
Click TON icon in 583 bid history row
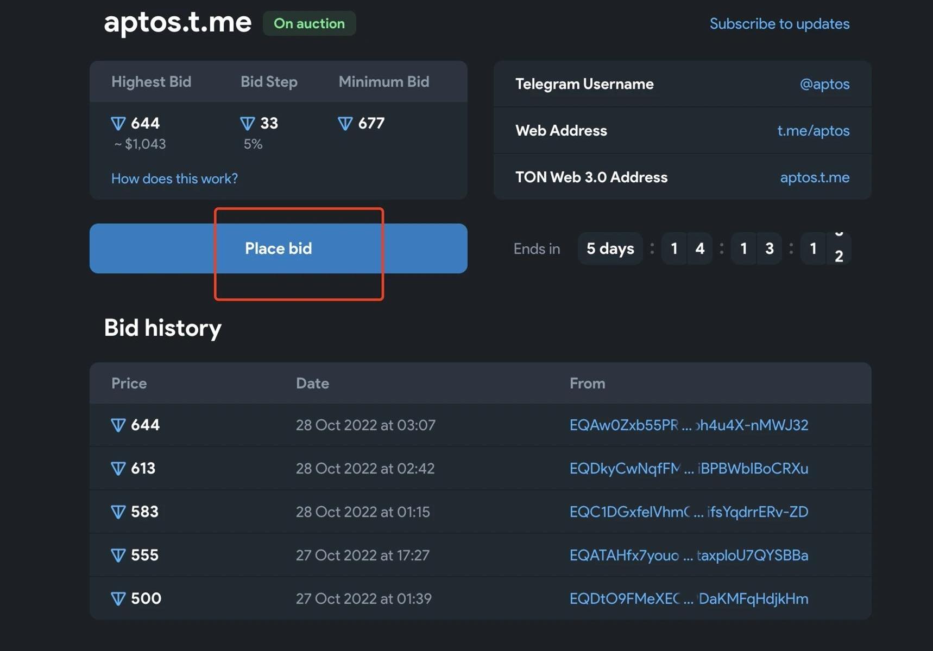coord(118,512)
